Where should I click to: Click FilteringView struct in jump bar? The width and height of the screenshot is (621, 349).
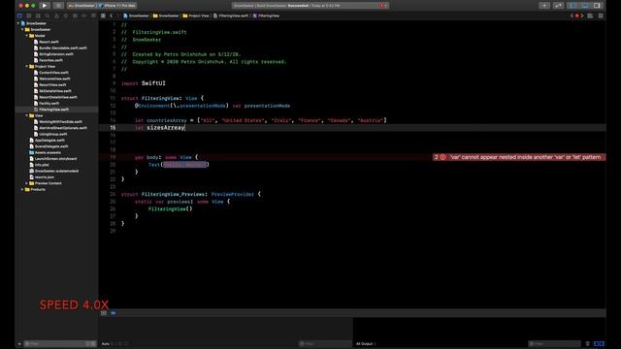[266, 16]
